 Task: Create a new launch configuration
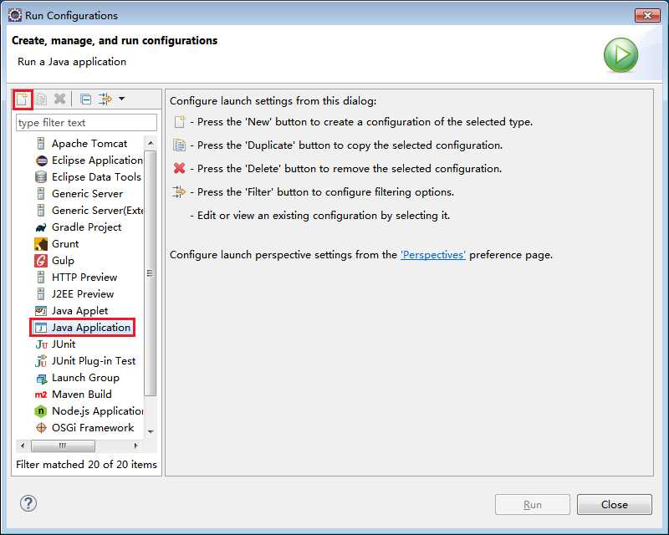(x=23, y=99)
